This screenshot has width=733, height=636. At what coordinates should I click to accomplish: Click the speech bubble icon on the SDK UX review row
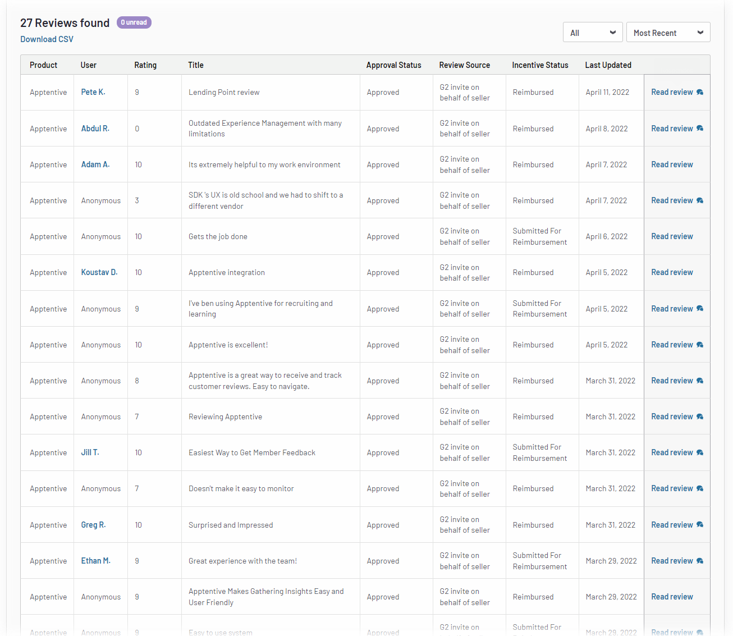point(700,200)
